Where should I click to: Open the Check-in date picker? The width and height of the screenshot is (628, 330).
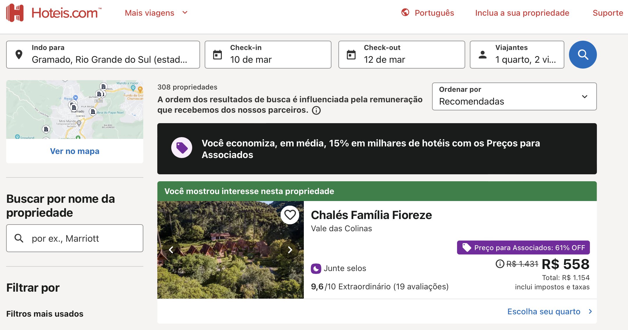point(268,55)
